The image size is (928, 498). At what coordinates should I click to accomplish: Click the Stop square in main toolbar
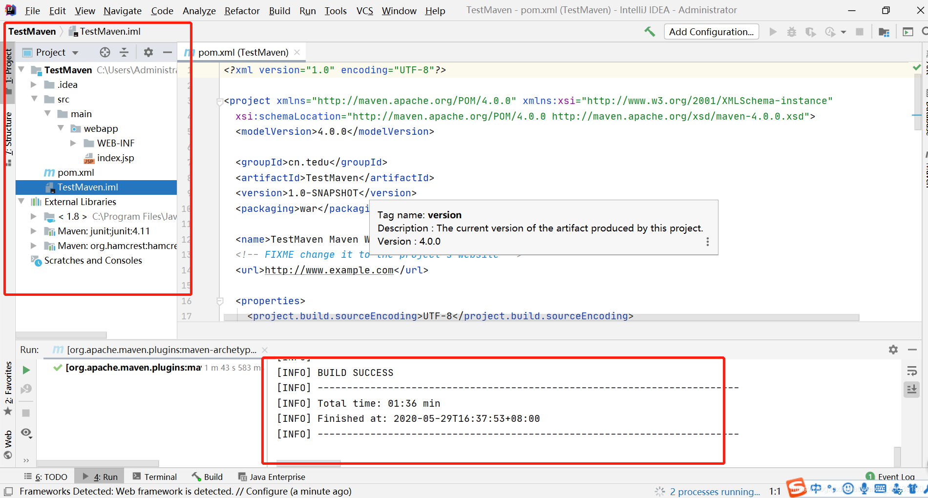coord(860,32)
